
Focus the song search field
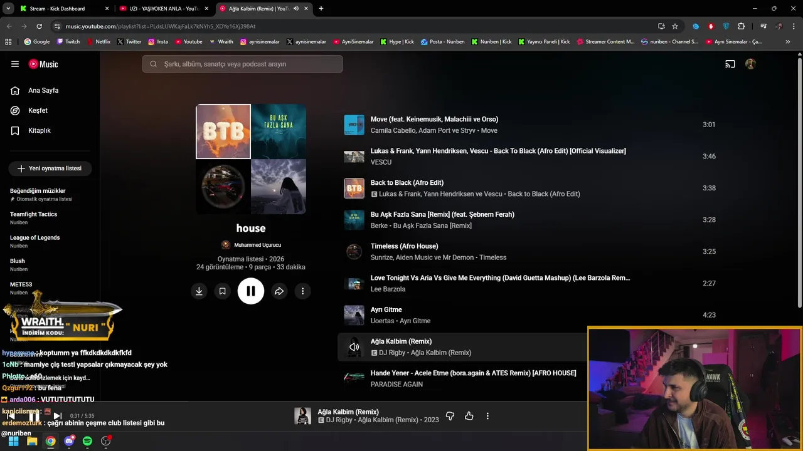coord(242,64)
